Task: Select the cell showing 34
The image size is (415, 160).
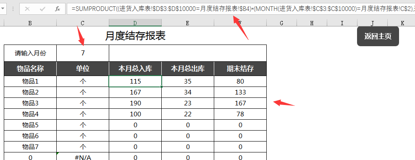Action: click(188, 92)
